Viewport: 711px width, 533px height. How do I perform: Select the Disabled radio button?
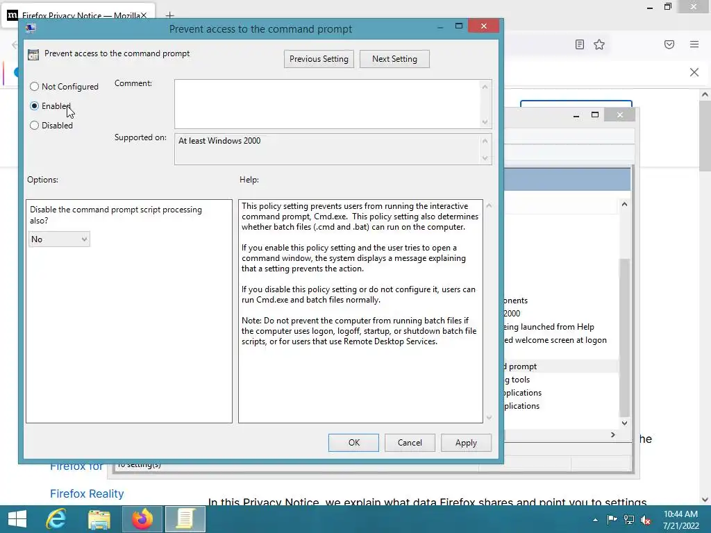pos(35,126)
